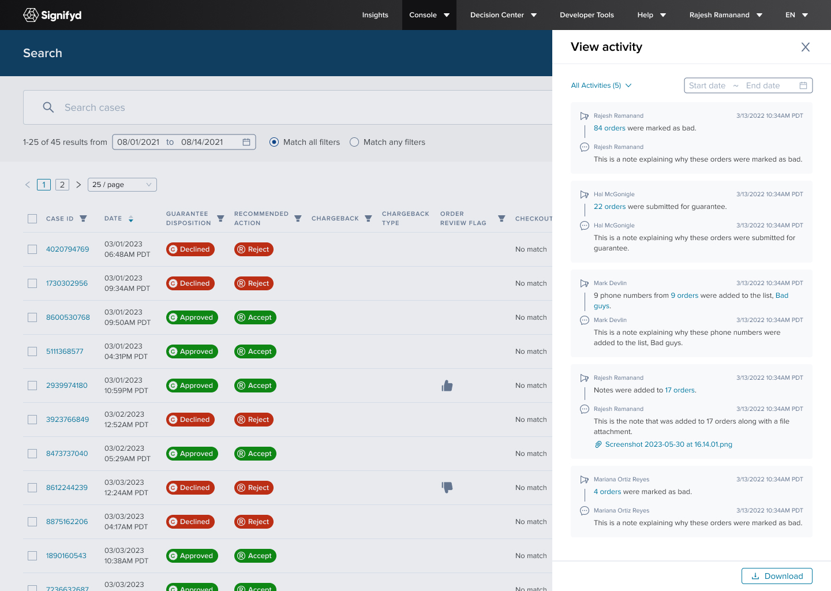Open the 9 orders link
Viewport: 831px width, 591px height.
pos(684,295)
